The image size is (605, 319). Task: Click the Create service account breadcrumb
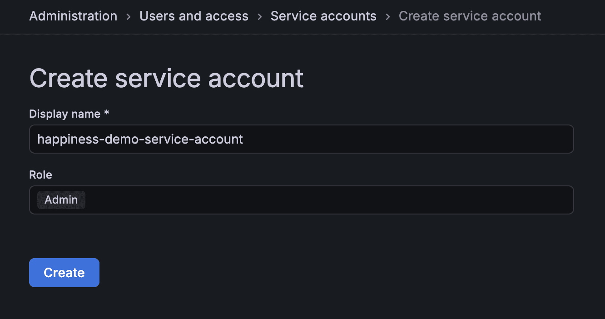coord(470,16)
